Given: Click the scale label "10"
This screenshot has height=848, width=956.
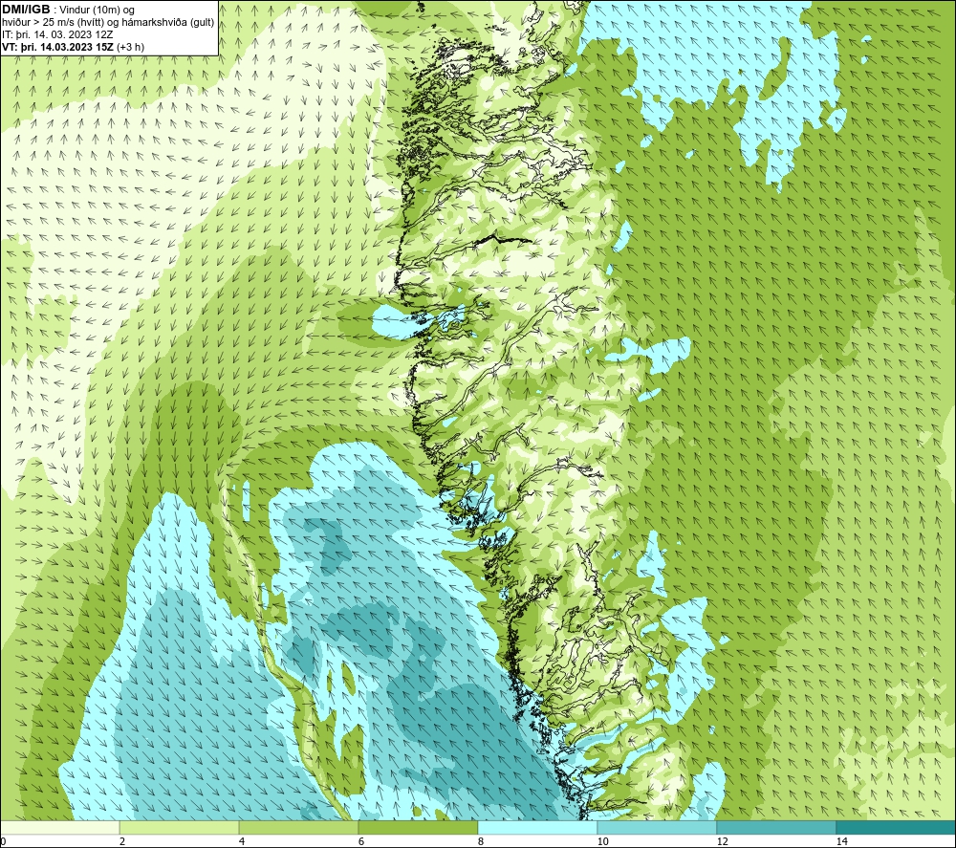Looking at the screenshot, I should click(602, 842).
